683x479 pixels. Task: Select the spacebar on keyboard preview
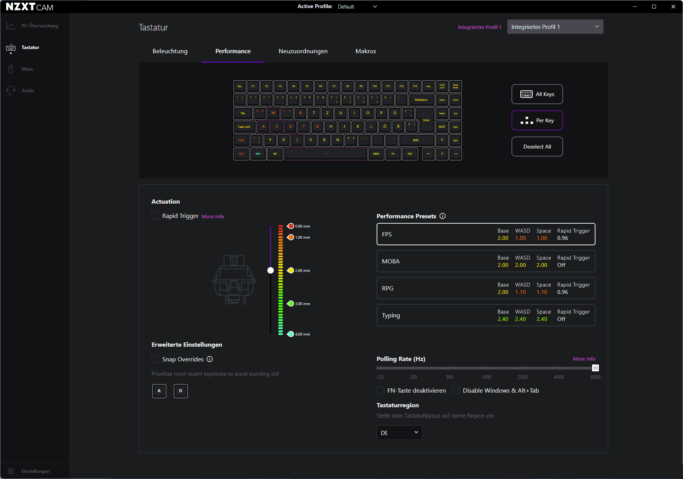pyautogui.click(x=326, y=154)
